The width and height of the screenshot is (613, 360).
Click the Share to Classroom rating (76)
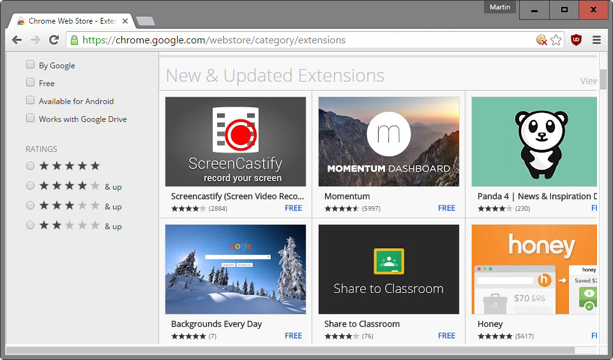point(349,336)
